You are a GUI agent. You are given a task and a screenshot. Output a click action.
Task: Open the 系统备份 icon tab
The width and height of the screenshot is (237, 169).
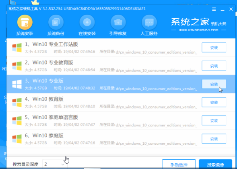(x=56, y=22)
